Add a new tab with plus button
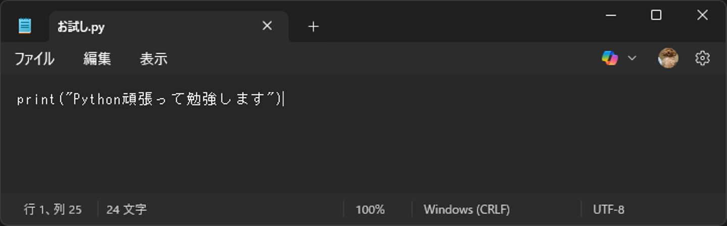This screenshot has height=226, width=727. [313, 26]
